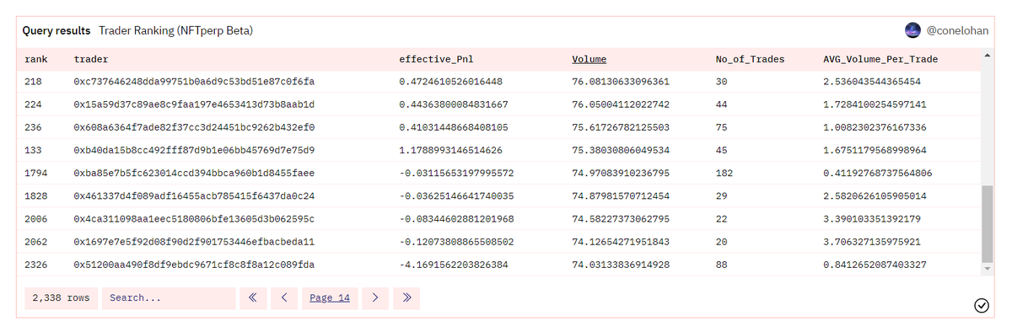Click Volume value 76.05004112022742

(621, 104)
